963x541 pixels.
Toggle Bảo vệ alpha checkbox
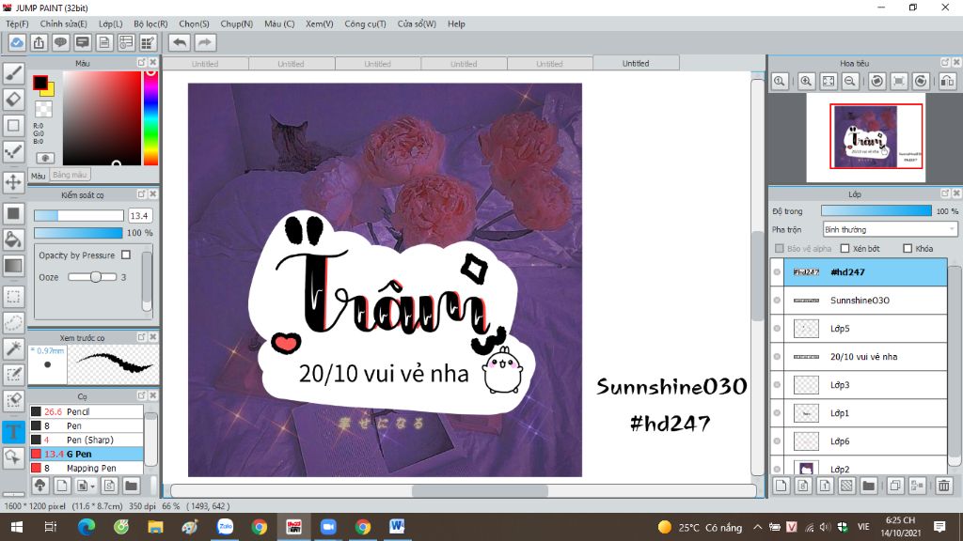[x=780, y=248]
